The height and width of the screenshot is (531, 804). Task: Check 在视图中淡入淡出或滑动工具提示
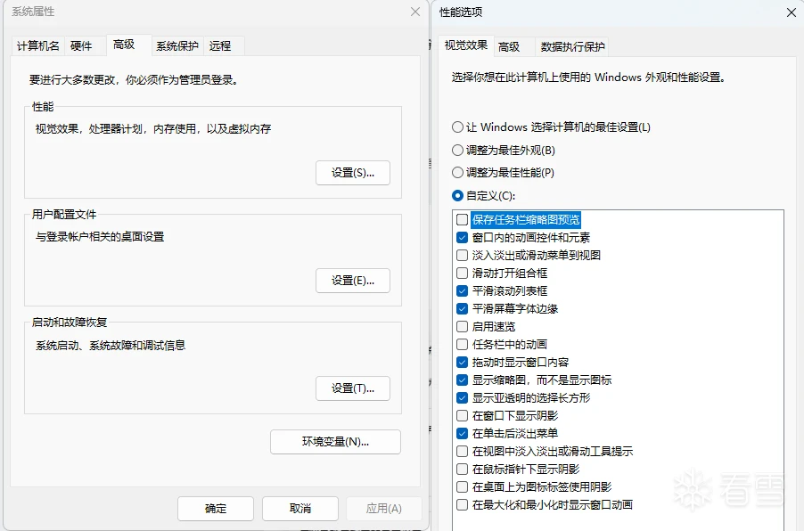(462, 452)
